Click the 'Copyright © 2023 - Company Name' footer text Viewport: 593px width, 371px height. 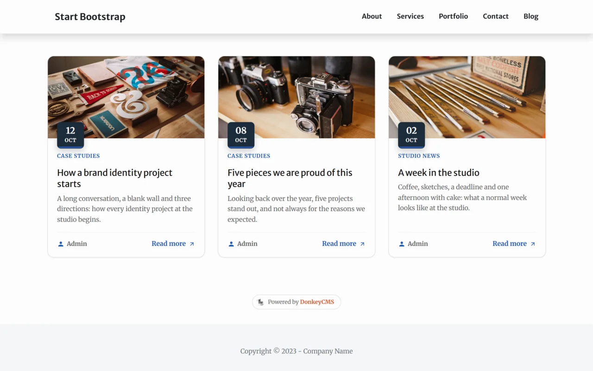click(296, 351)
